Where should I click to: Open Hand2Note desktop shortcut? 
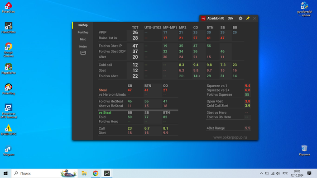[9, 28]
